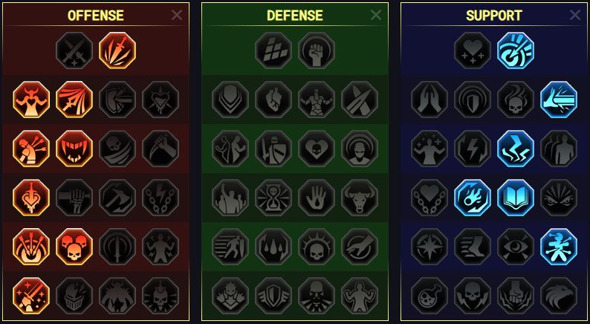Close the Support mastery panel
The width and height of the screenshot is (590, 324).
click(x=575, y=15)
